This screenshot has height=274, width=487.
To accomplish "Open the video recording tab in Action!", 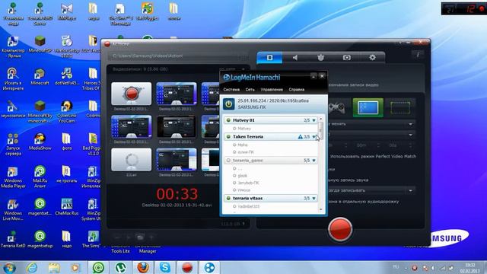I will [269, 58].
